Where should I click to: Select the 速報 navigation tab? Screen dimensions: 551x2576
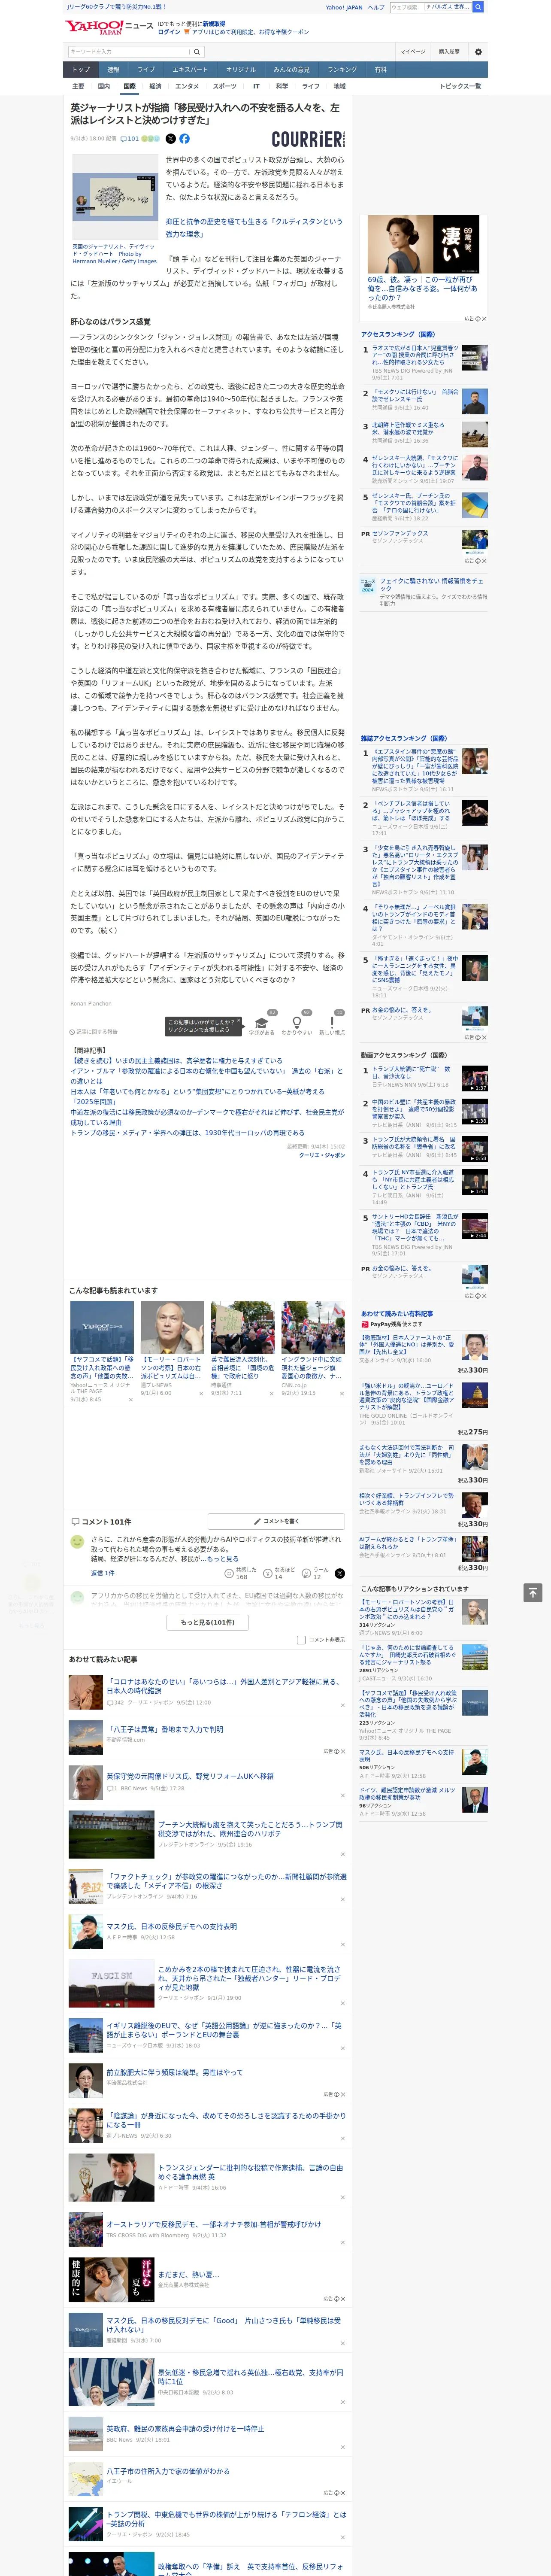tap(113, 70)
